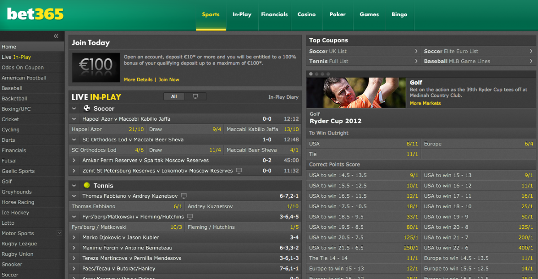The height and width of the screenshot is (279, 538).
Task: Open the Casino tab
Action: pyautogui.click(x=307, y=15)
